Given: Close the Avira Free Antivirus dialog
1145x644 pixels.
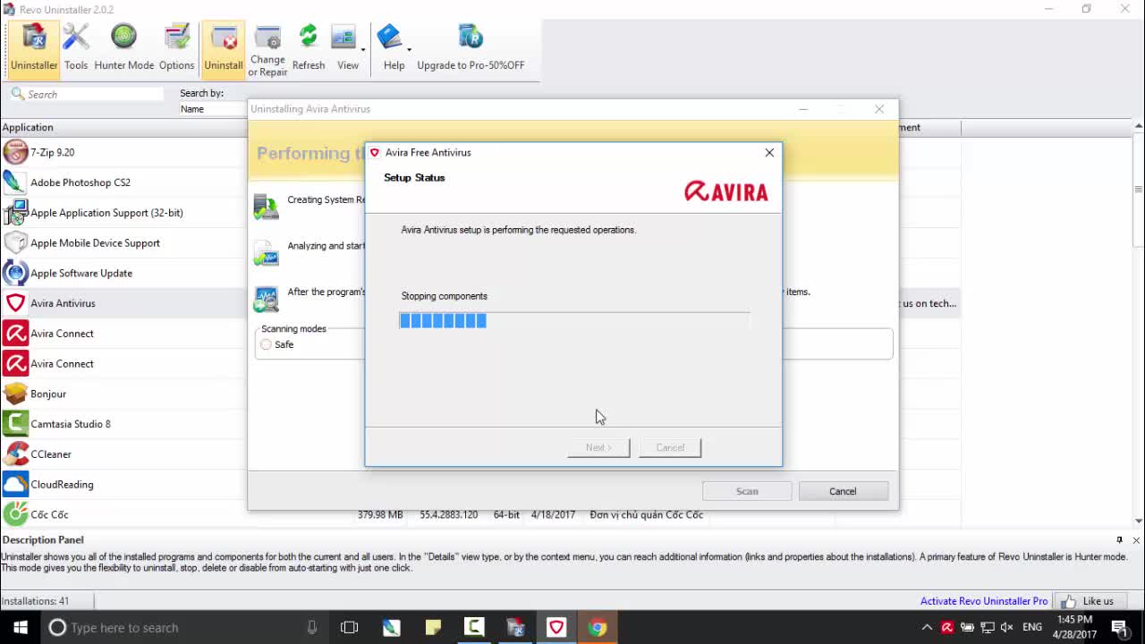Looking at the screenshot, I should coord(769,152).
